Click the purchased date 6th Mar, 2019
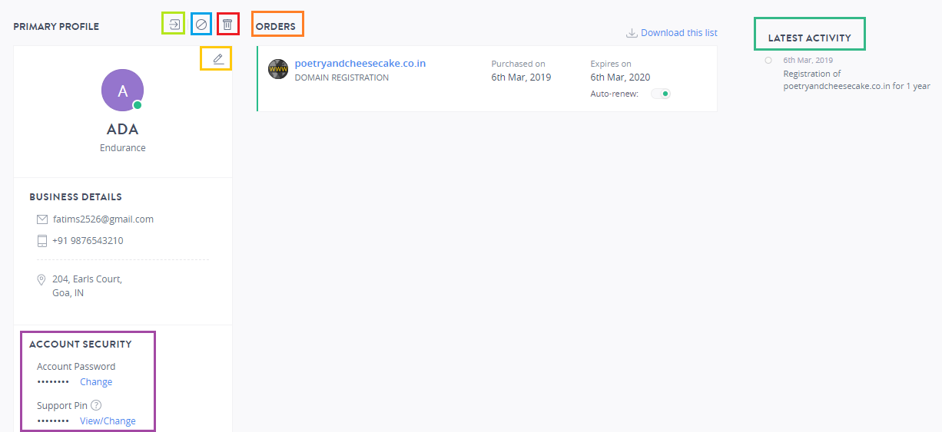This screenshot has width=942, height=432. click(521, 77)
